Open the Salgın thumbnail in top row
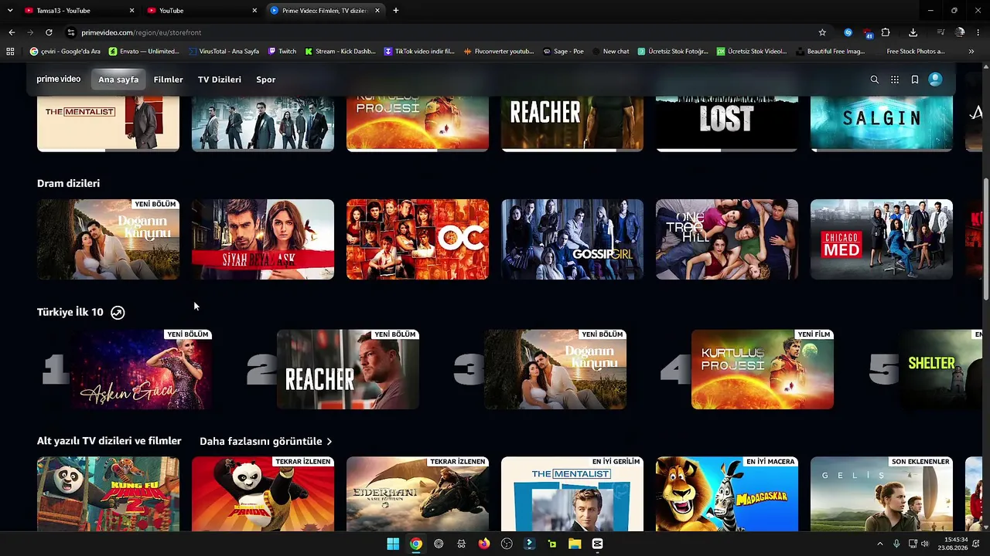The image size is (990, 556). 882,124
